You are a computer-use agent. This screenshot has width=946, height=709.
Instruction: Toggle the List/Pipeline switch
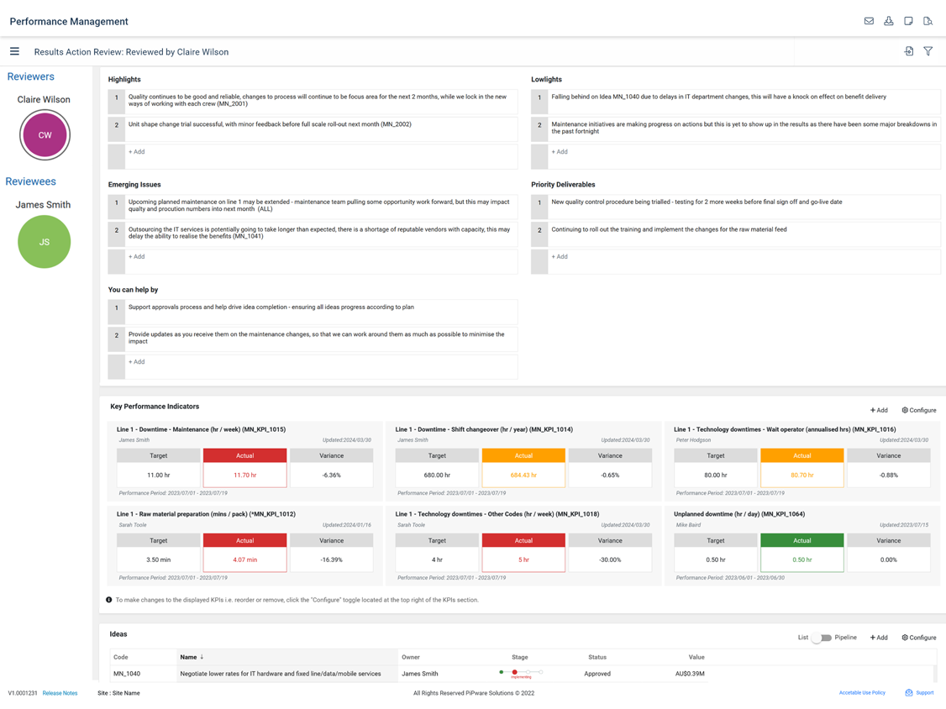point(821,638)
